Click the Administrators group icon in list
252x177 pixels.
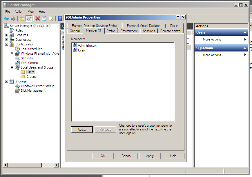pyautogui.click(x=75, y=45)
